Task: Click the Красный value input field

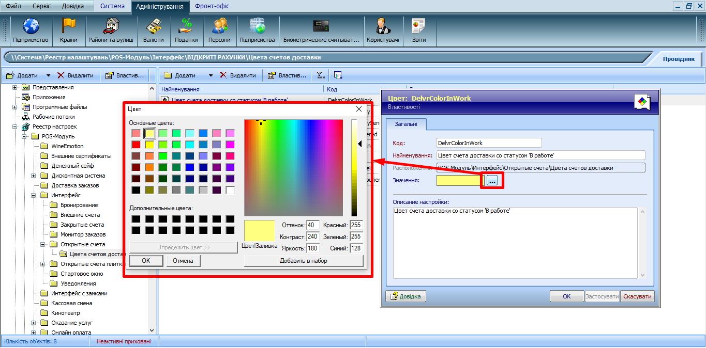Action: click(356, 225)
